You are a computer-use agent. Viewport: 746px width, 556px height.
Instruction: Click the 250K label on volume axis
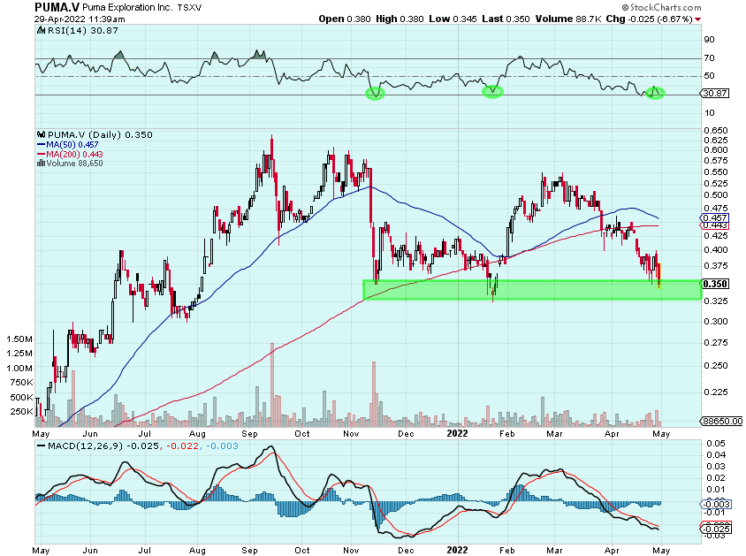[21, 411]
